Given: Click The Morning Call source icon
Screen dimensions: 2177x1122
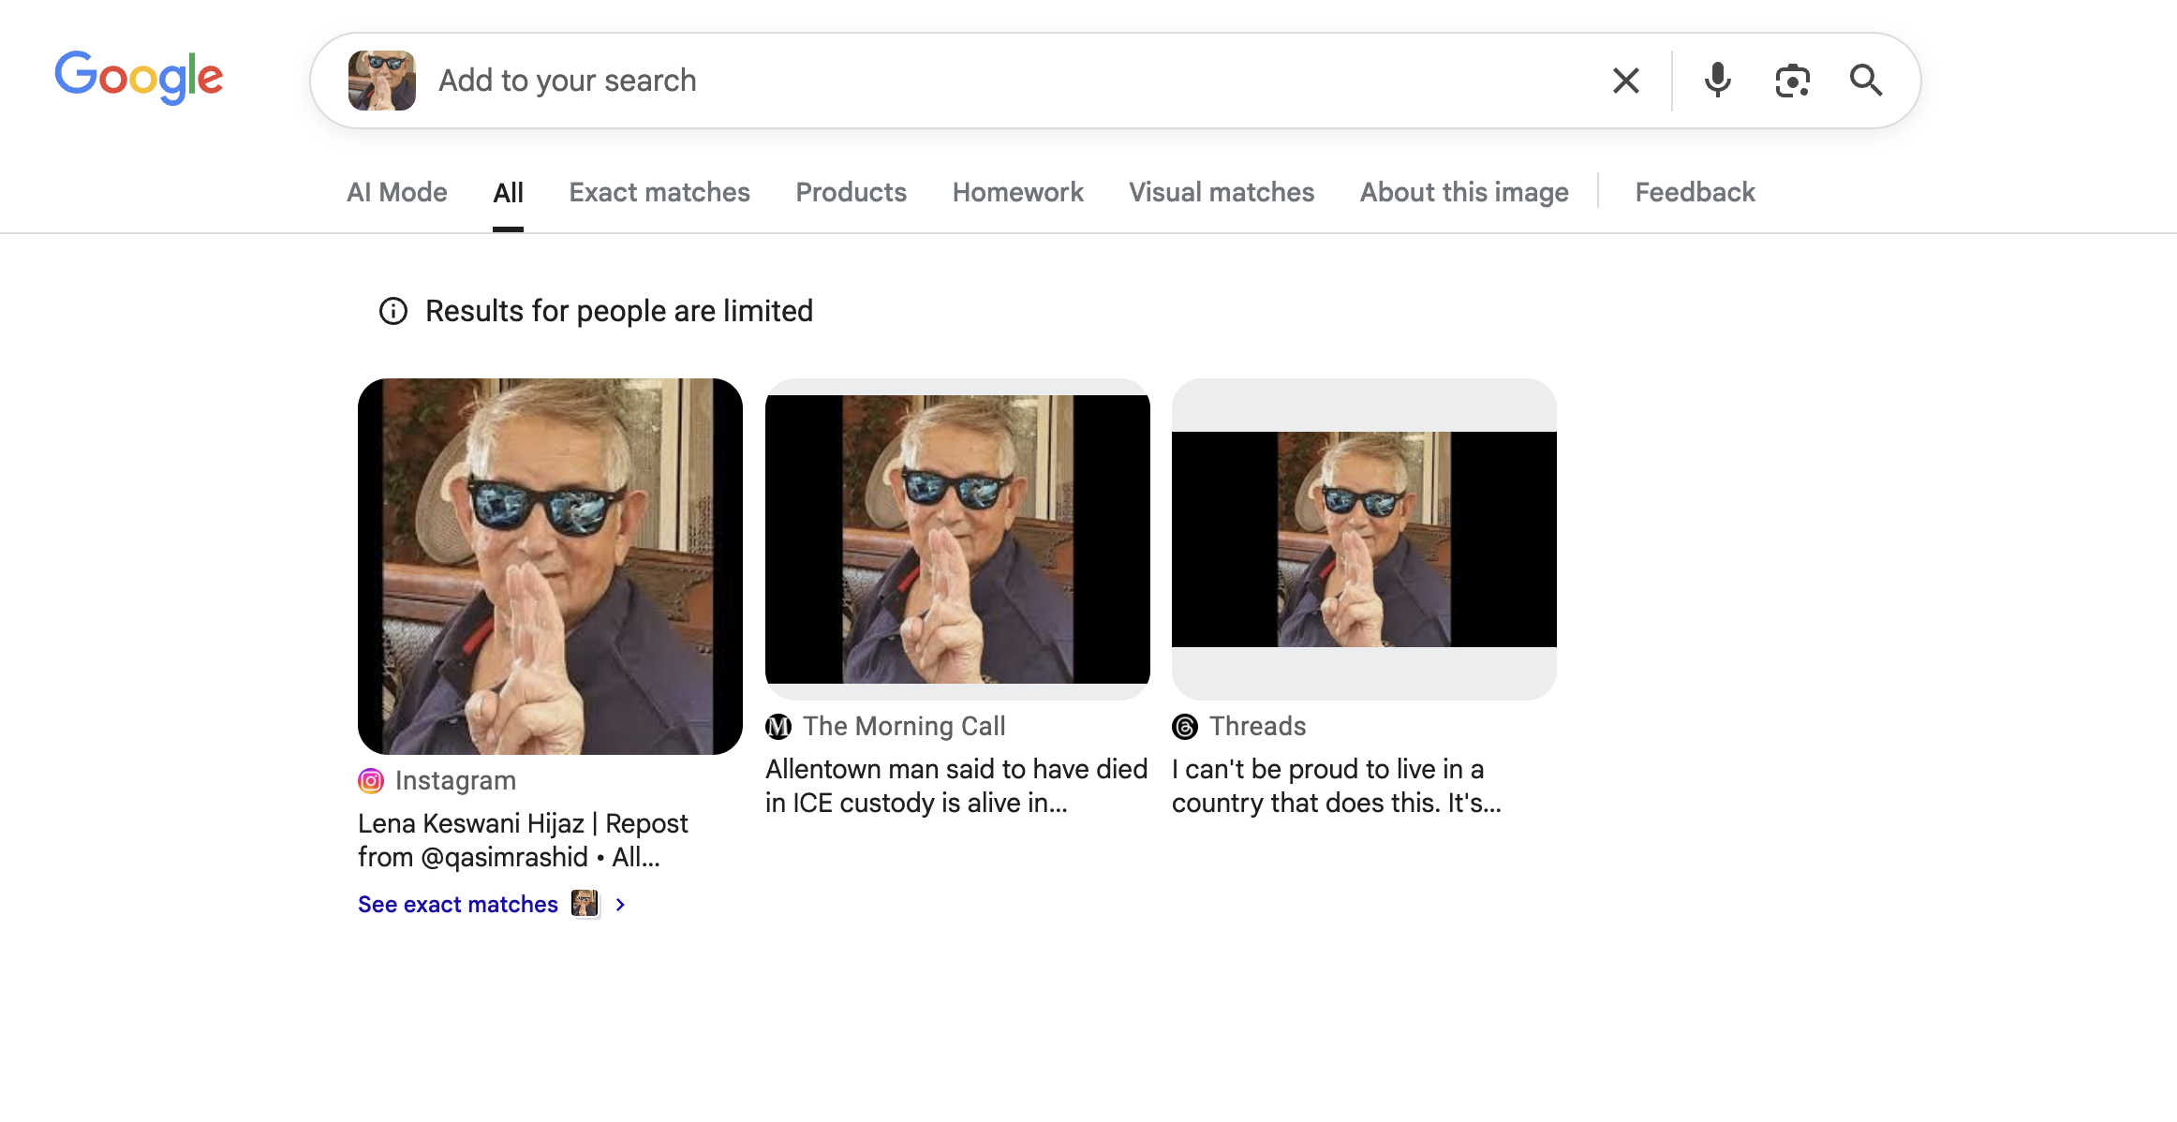Looking at the screenshot, I should (778, 726).
